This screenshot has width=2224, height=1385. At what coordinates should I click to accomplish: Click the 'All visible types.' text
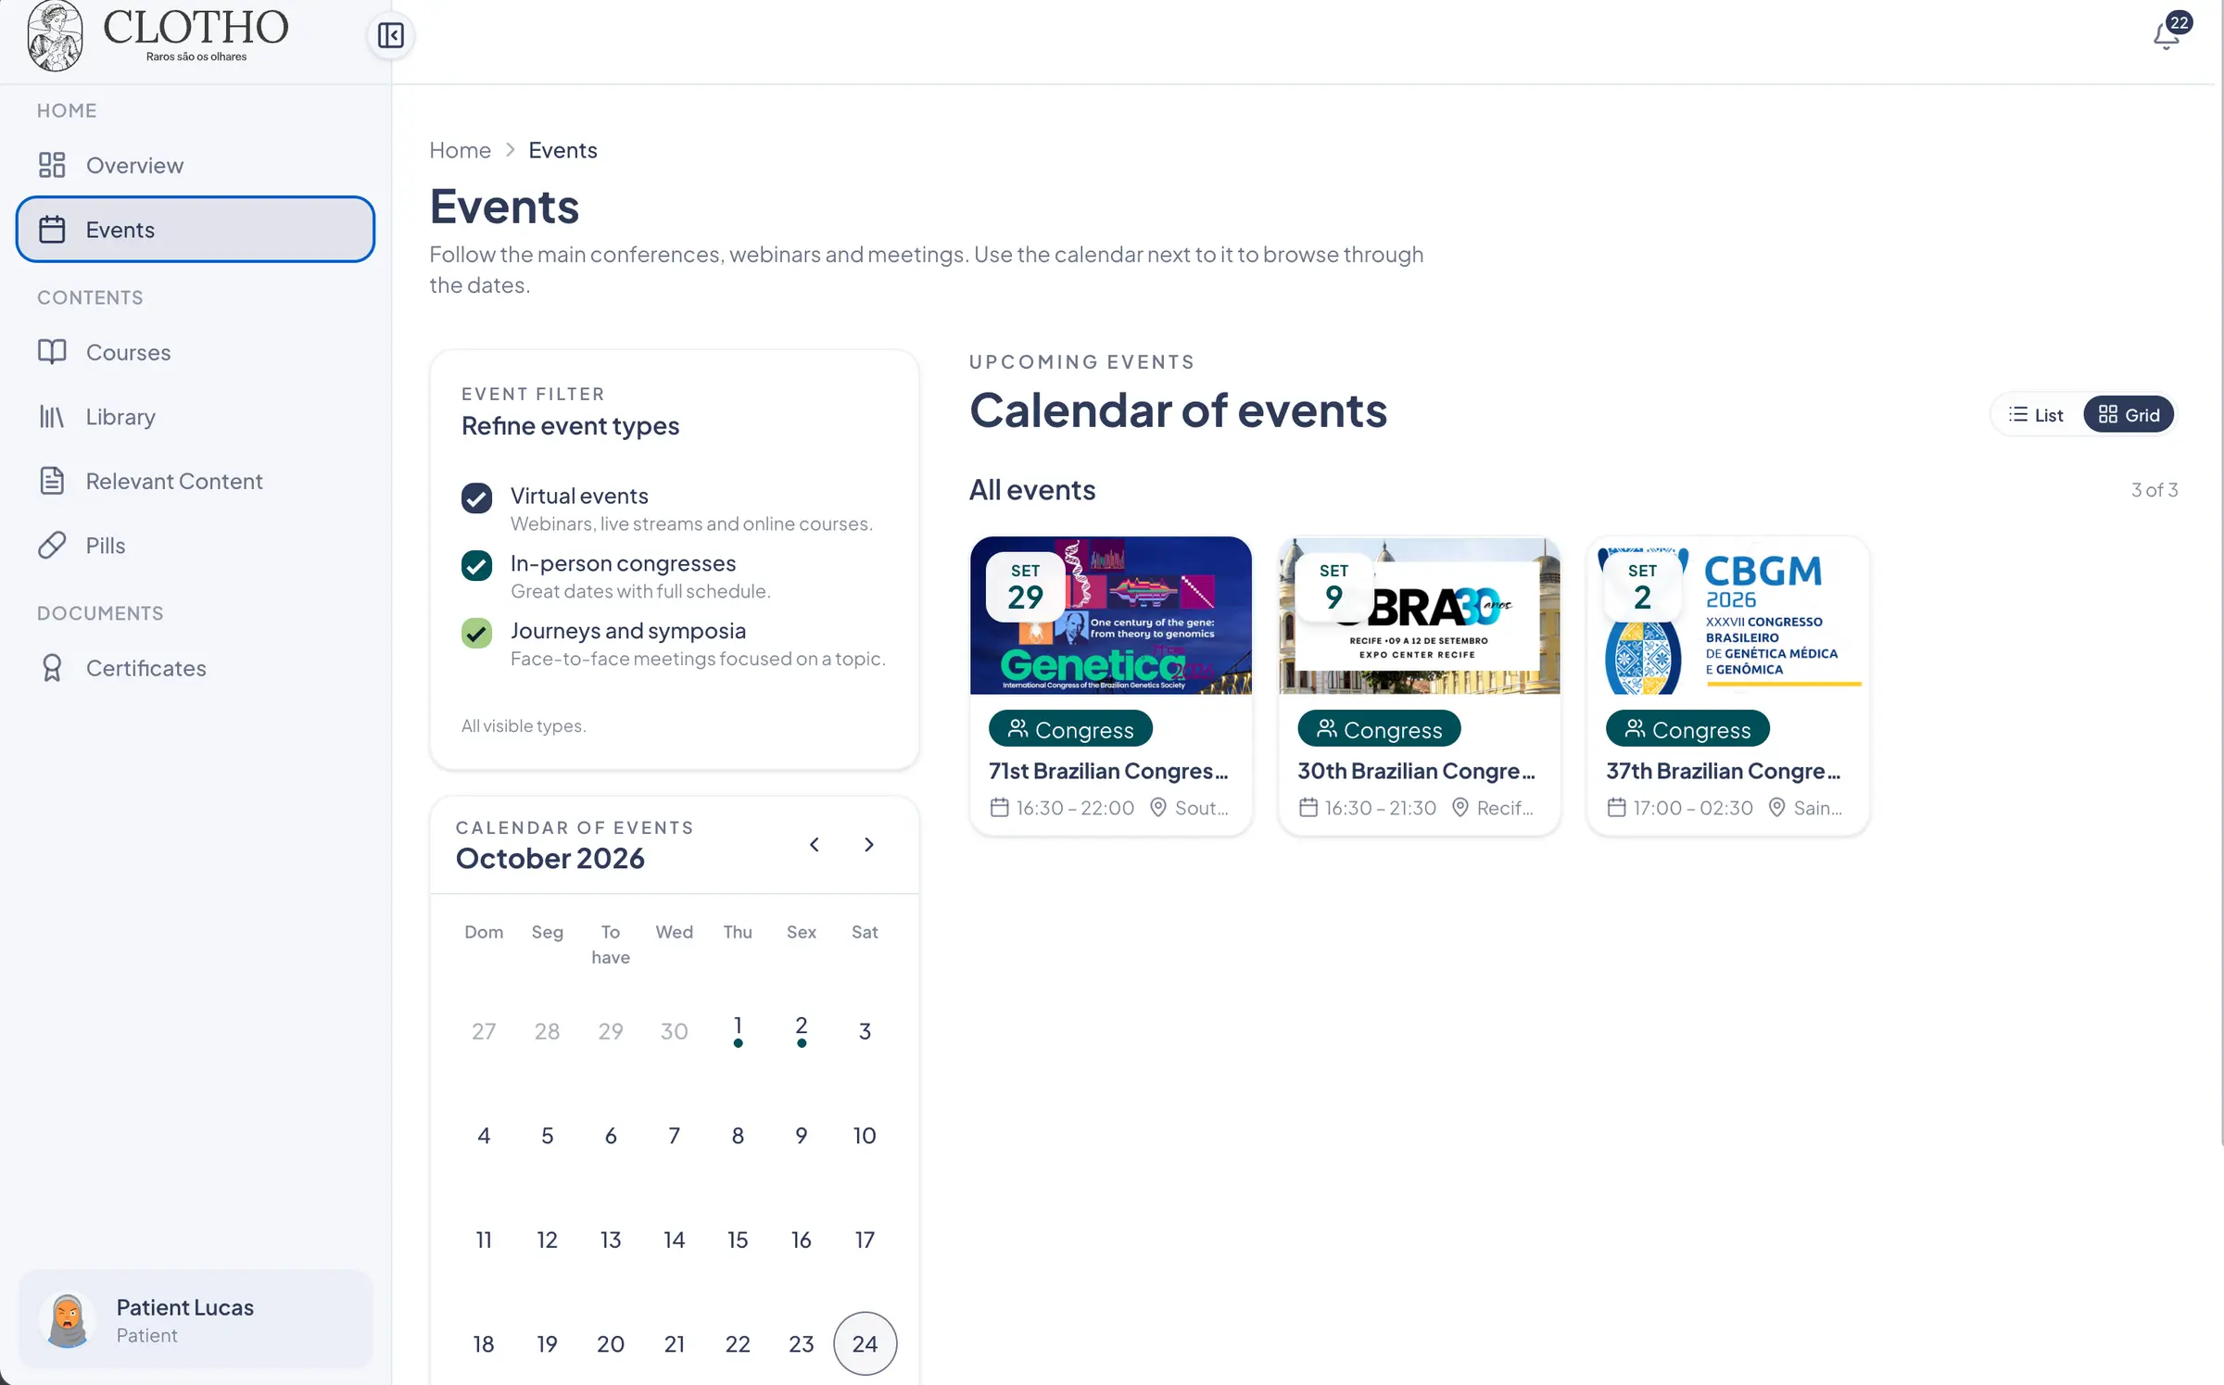click(x=524, y=725)
